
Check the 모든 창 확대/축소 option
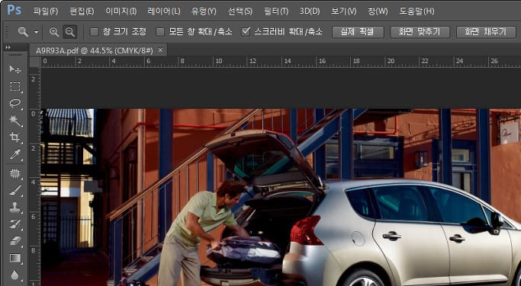[160, 32]
